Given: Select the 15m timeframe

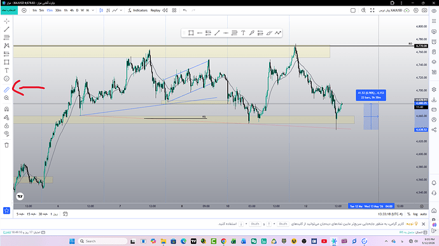Looking at the screenshot, I should [x=50, y=10].
